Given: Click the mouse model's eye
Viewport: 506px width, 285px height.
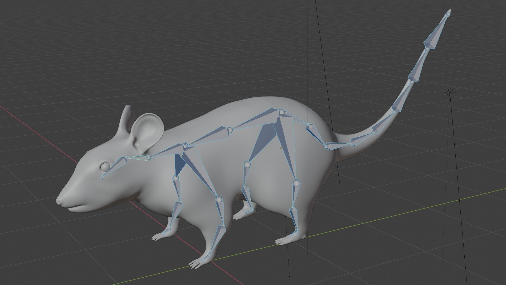Looking at the screenshot, I should click(105, 167).
